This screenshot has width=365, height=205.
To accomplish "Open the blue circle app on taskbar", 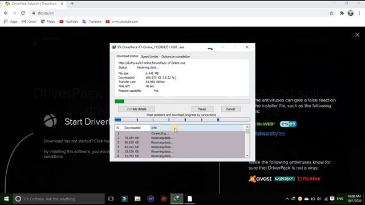I will click(151, 199).
